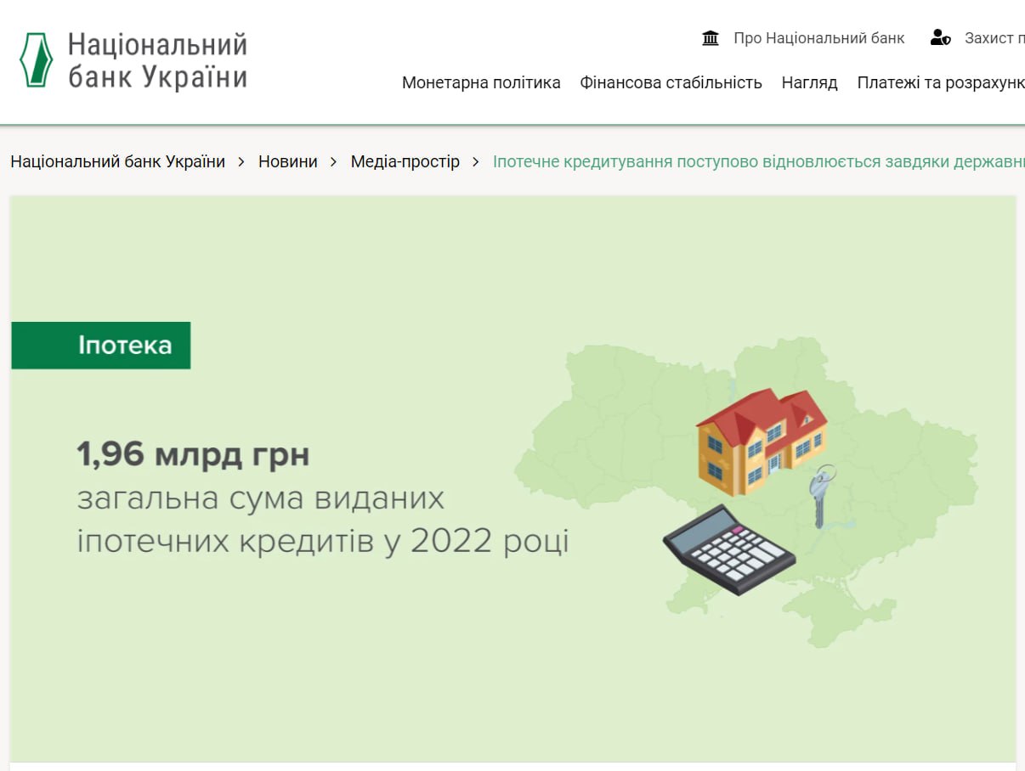Open the Фінансова стабільність menu

tap(671, 82)
